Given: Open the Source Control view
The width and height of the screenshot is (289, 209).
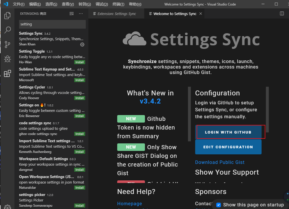Looking at the screenshot, I should (x=8, y=45).
